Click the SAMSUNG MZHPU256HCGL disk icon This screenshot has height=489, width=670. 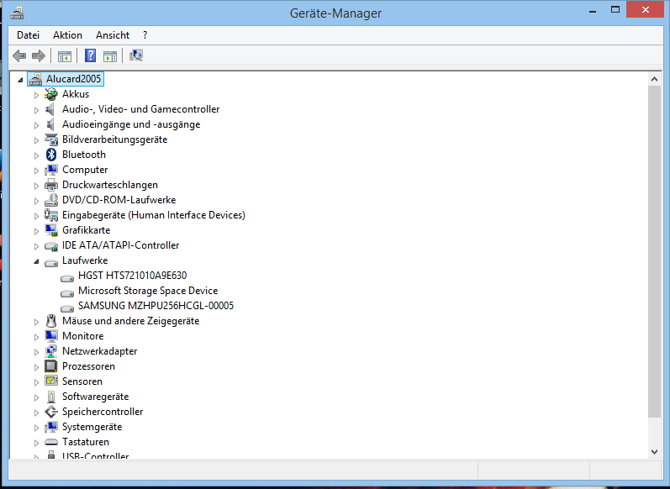click(67, 308)
